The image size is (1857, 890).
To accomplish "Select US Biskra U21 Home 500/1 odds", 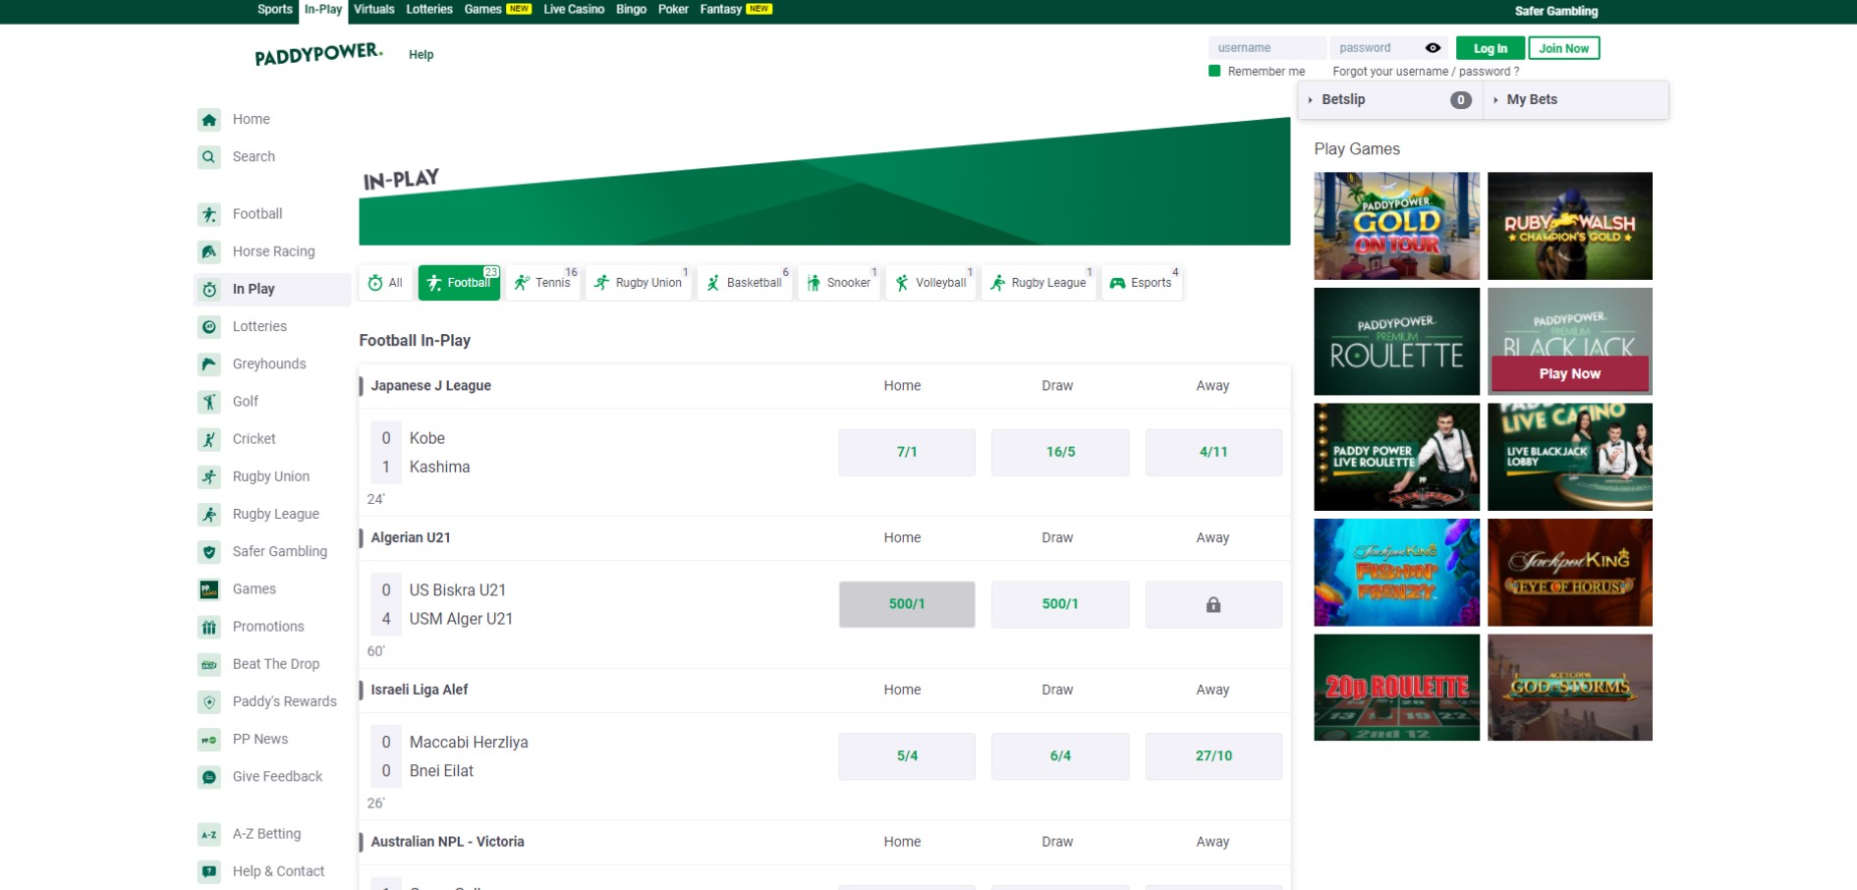I will (x=907, y=604).
